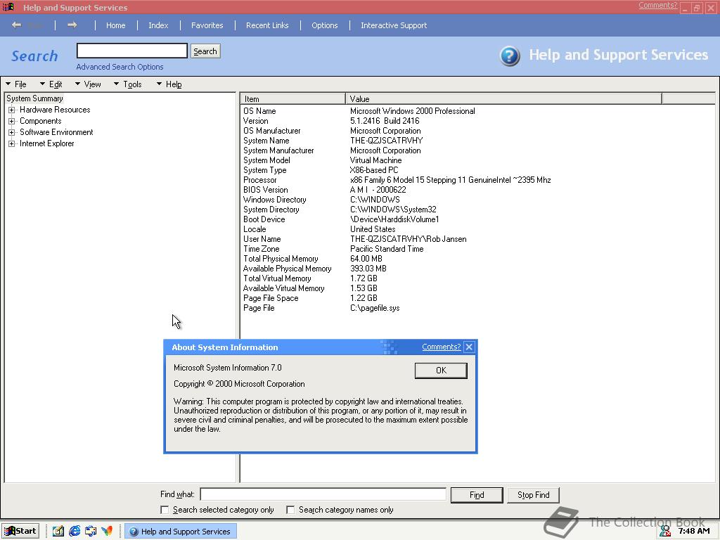The width and height of the screenshot is (720, 540).
Task: Open the Help dropdown menu
Action: (169, 84)
